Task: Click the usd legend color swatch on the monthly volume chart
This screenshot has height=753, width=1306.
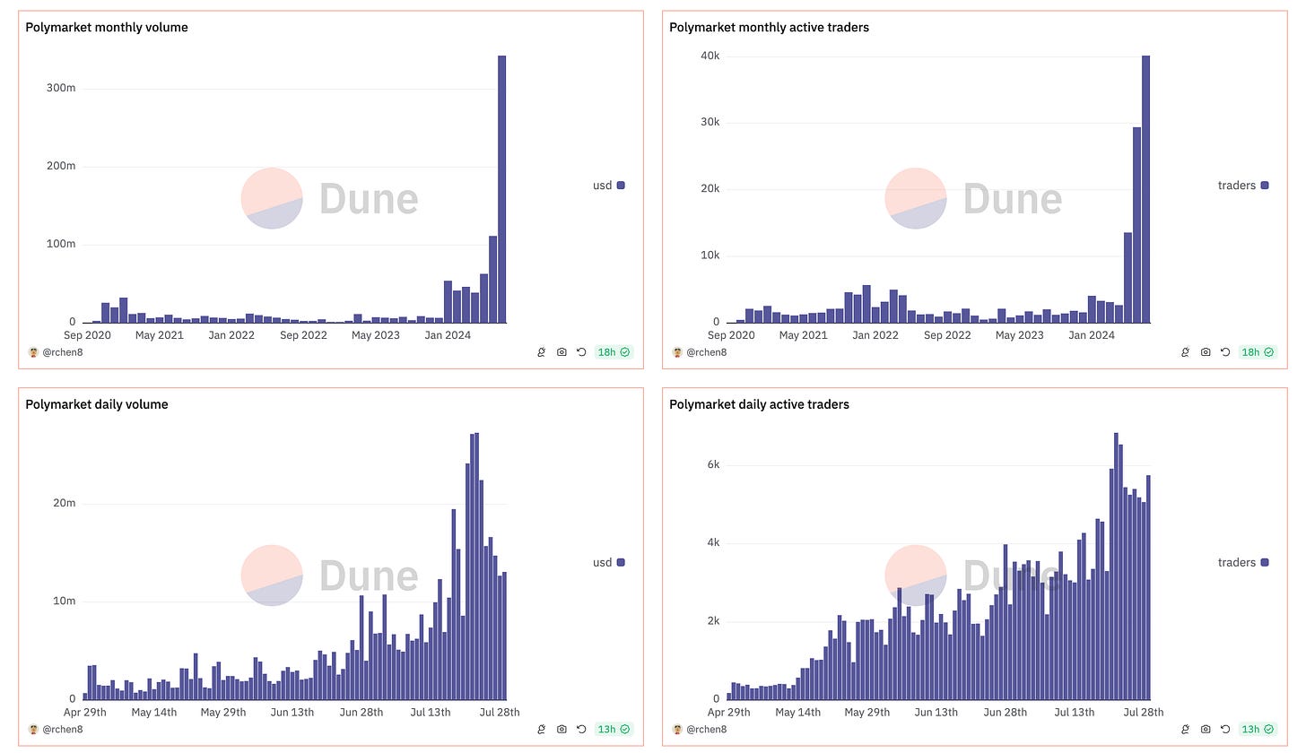Action: pyautogui.click(x=621, y=186)
